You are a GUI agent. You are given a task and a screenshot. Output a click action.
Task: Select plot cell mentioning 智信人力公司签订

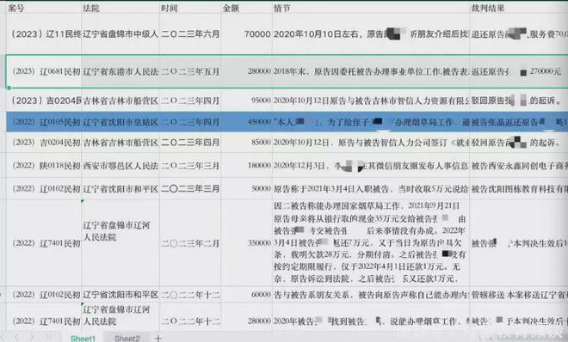click(x=371, y=143)
